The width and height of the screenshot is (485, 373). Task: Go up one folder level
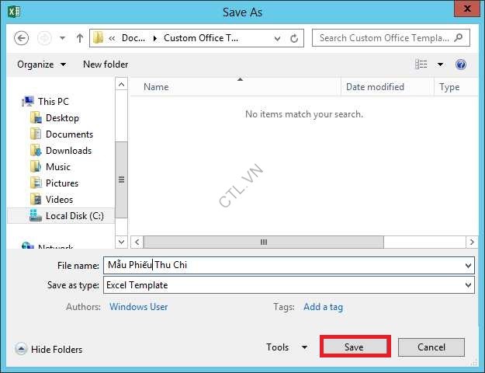(x=80, y=38)
